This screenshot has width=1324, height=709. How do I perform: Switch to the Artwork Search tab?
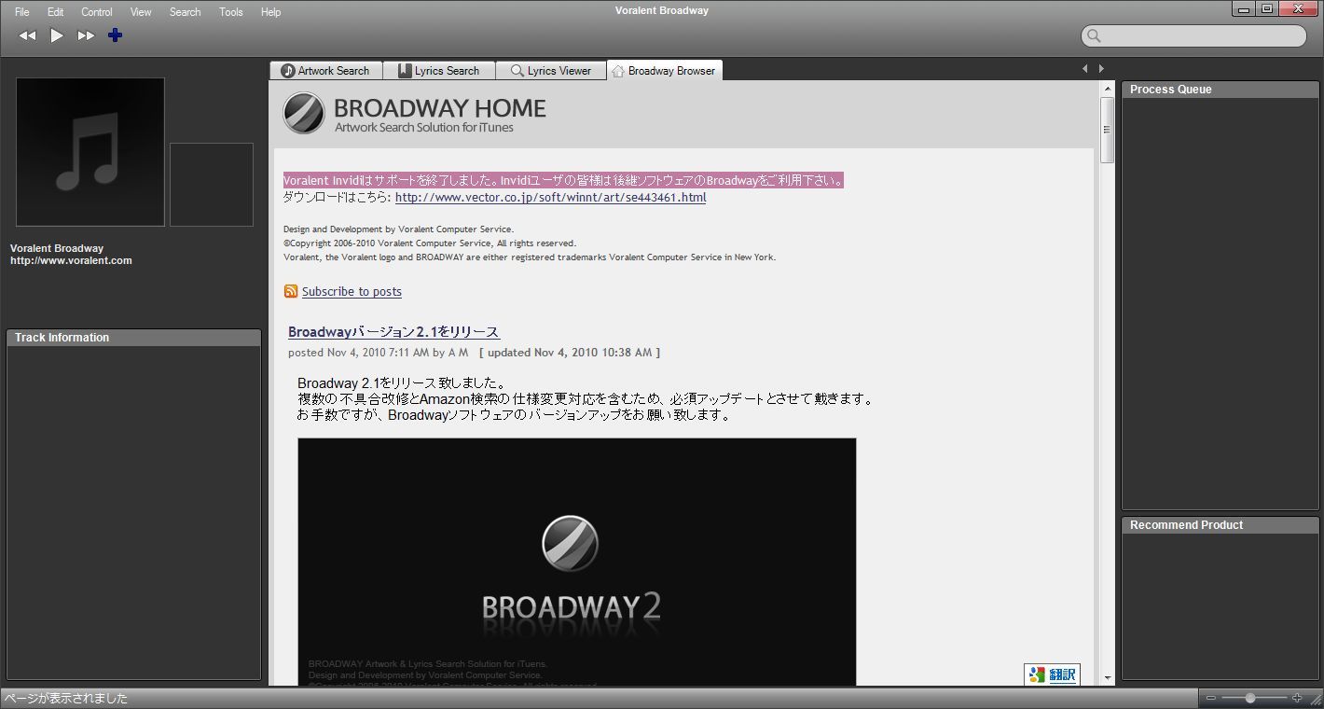(325, 71)
